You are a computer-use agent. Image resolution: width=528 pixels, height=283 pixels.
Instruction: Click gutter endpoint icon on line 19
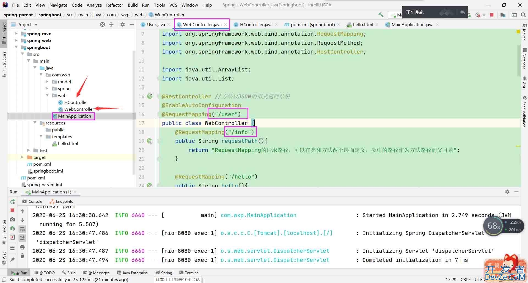(x=150, y=141)
